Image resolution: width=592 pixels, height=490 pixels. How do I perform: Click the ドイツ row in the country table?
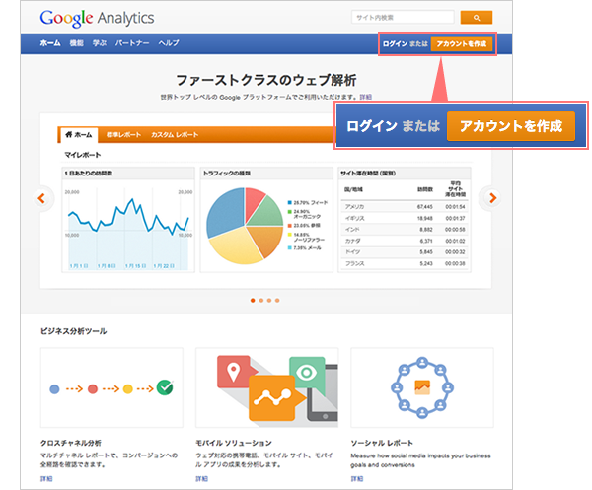coord(405,252)
